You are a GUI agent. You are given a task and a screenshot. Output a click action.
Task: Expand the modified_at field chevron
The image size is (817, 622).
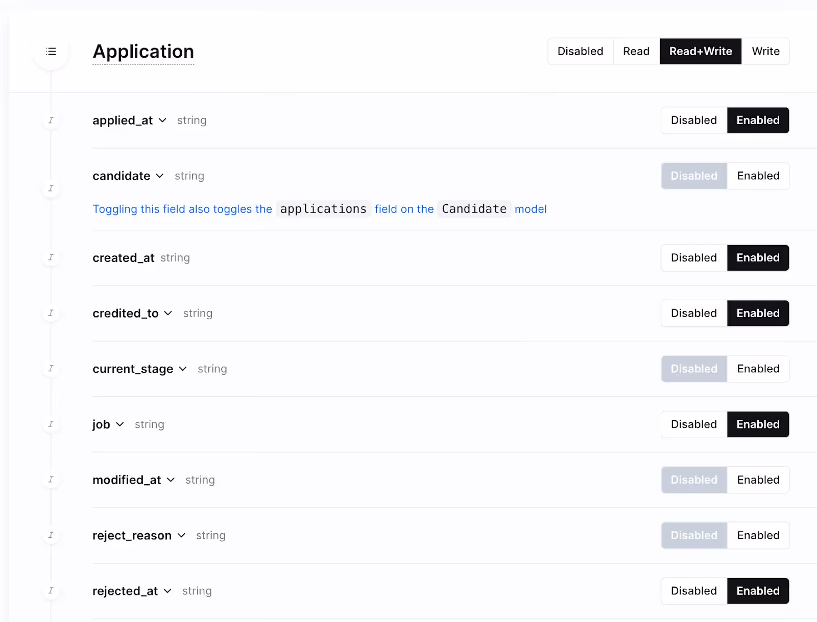tap(171, 480)
